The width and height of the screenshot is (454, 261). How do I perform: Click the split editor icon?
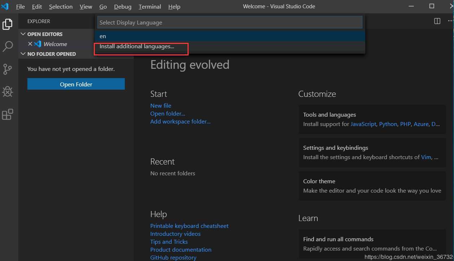[x=437, y=21]
